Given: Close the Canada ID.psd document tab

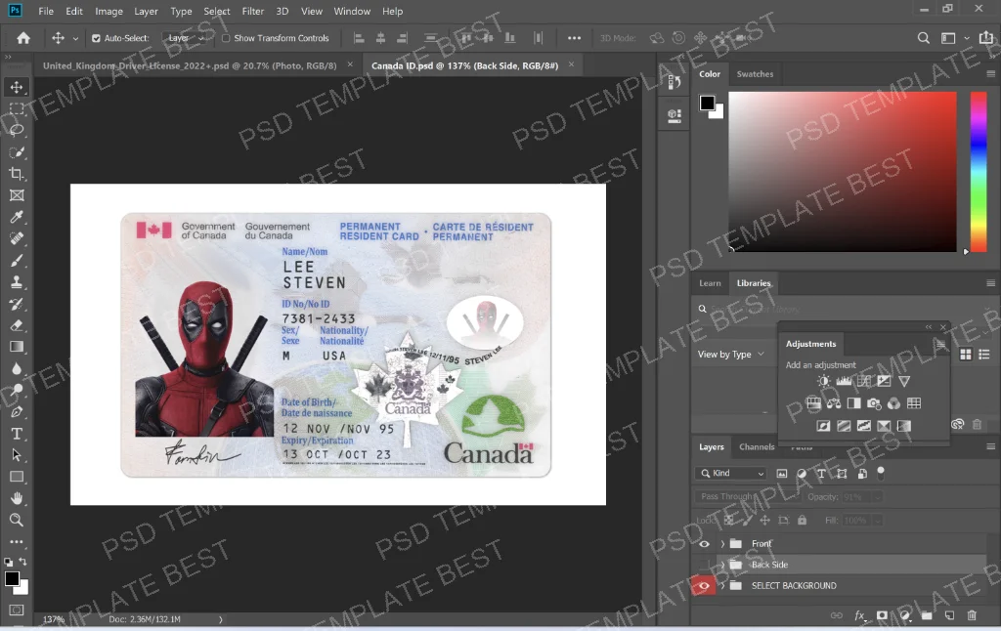Looking at the screenshot, I should [x=571, y=64].
